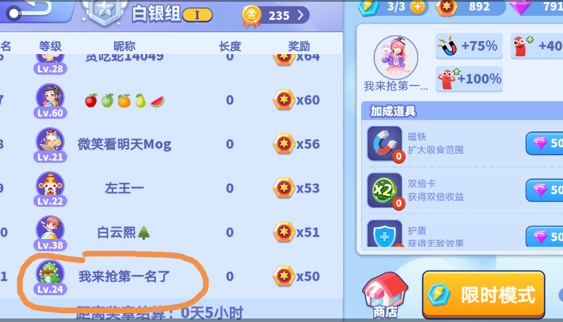This screenshot has width=563, height=322.
Task: Open the pink-haired player profile avatar
Action: click(395, 58)
